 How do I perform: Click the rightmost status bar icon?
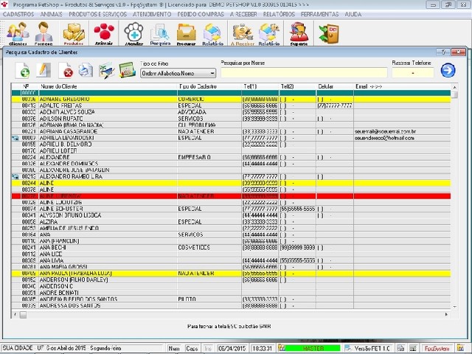[x=460, y=348]
